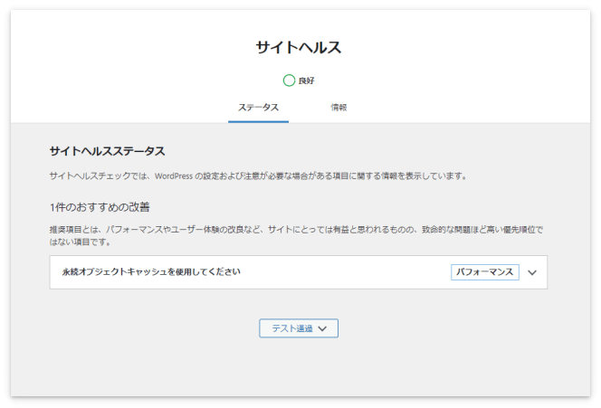
Task: Switch to the ステータス tab
Action: pyautogui.click(x=258, y=108)
